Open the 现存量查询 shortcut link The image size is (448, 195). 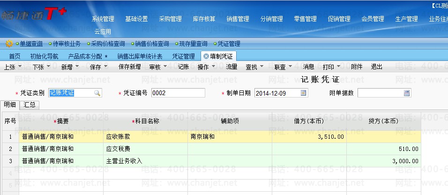[x=193, y=44]
